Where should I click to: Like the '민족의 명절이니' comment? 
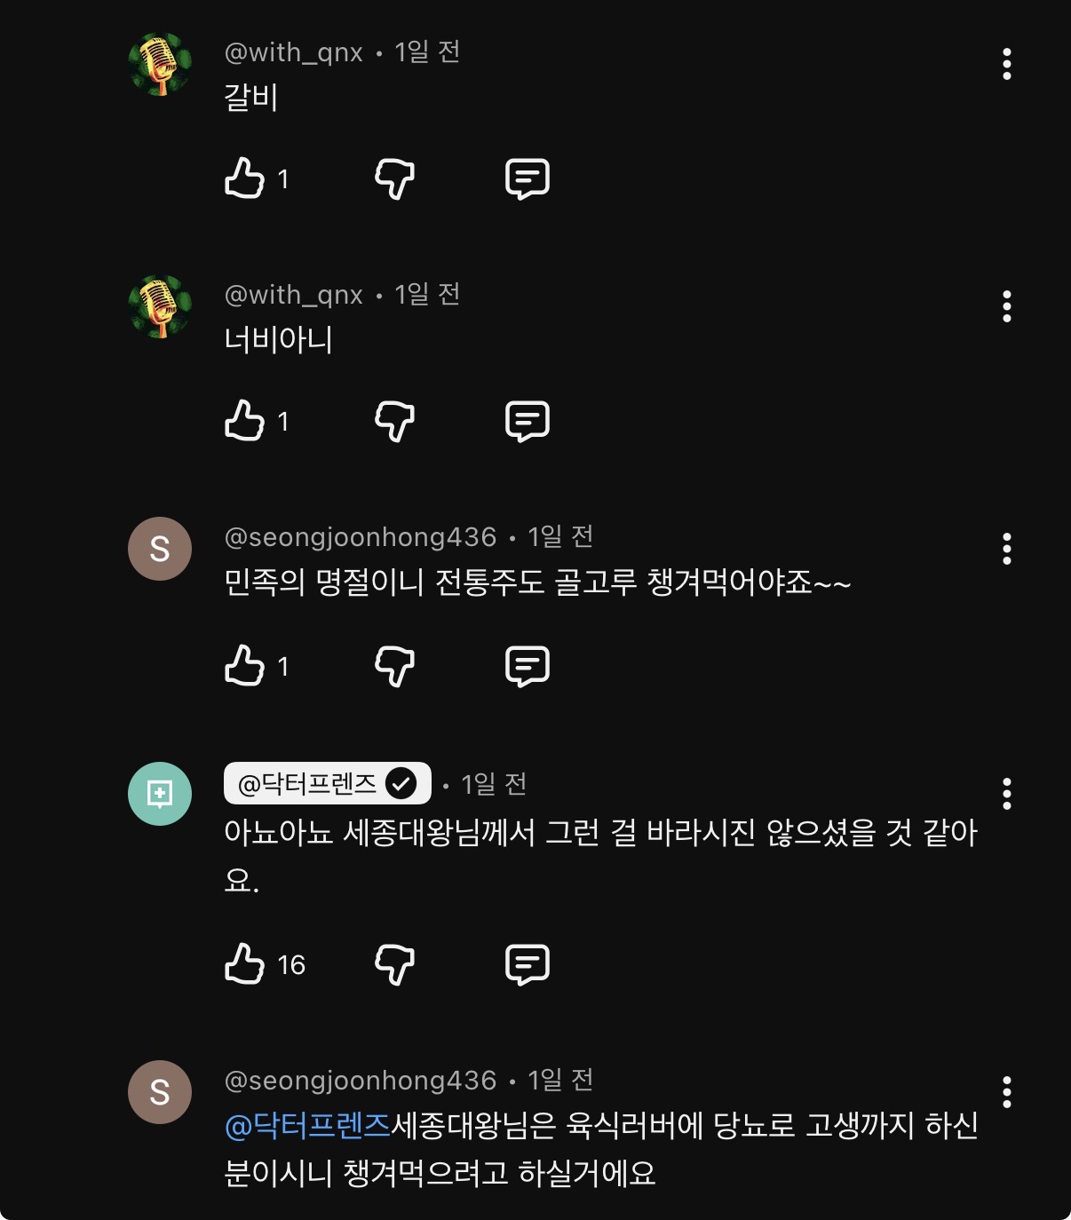pos(244,666)
